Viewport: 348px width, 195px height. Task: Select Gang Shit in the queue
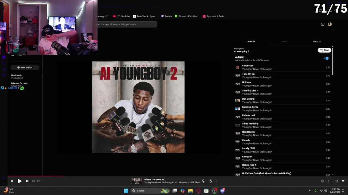coord(283,158)
